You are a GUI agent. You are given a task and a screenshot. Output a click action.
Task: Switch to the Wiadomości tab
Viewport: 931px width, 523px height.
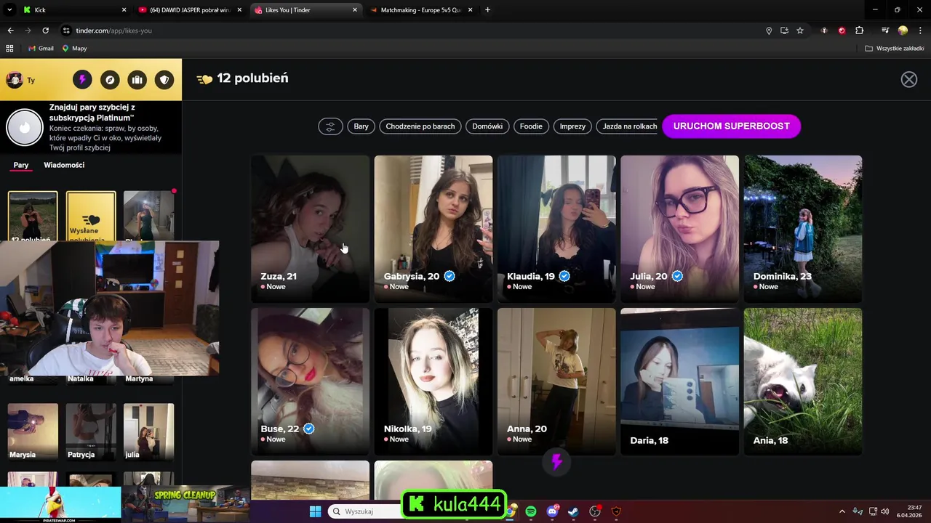tap(64, 165)
